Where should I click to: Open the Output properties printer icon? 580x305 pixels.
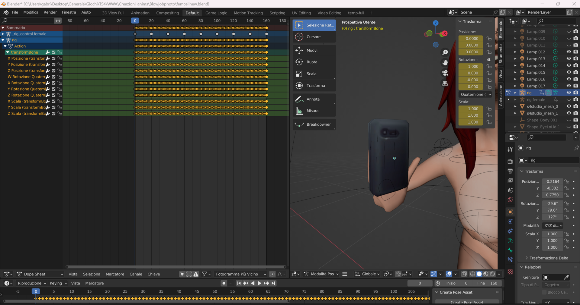pos(510,171)
